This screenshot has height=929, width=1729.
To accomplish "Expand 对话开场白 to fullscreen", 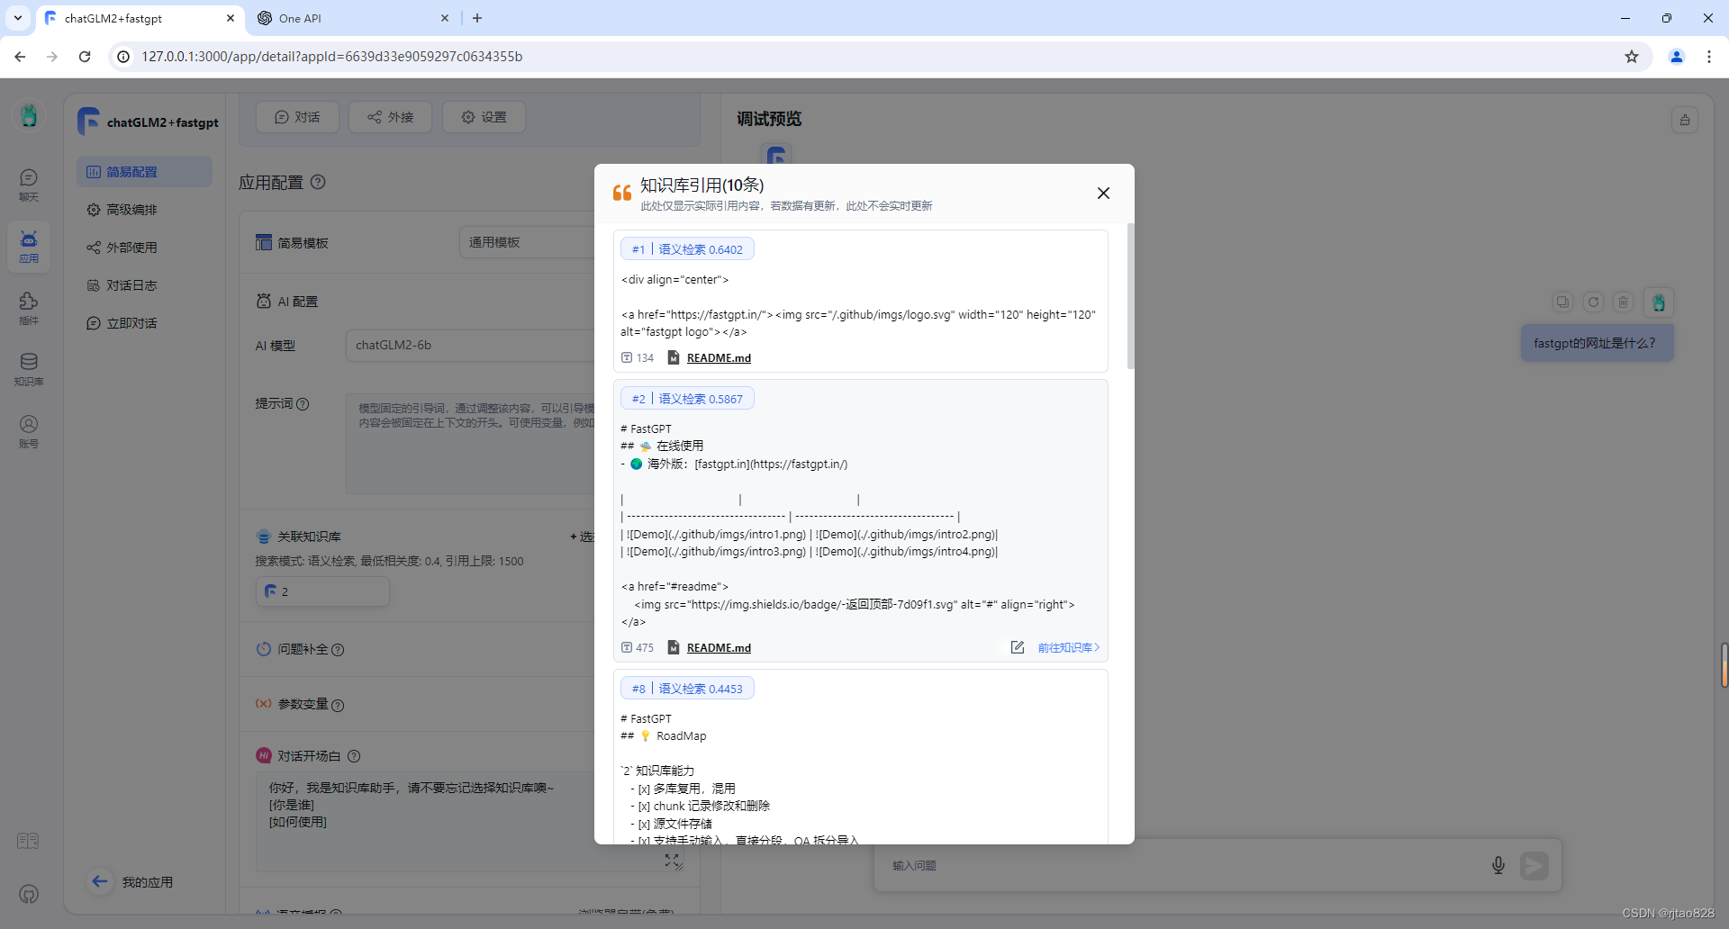I will pyautogui.click(x=673, y=861).
